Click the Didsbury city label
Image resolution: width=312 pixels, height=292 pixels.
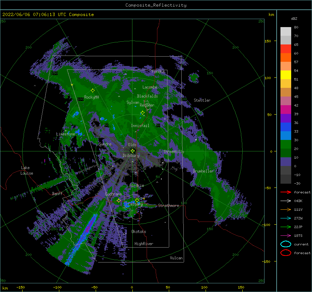pyautogui.click(x=131, y=156)
